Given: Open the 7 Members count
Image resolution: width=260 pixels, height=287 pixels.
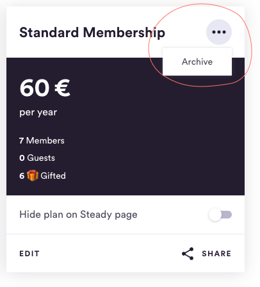Looking at the screenshot, I should 42,140.
